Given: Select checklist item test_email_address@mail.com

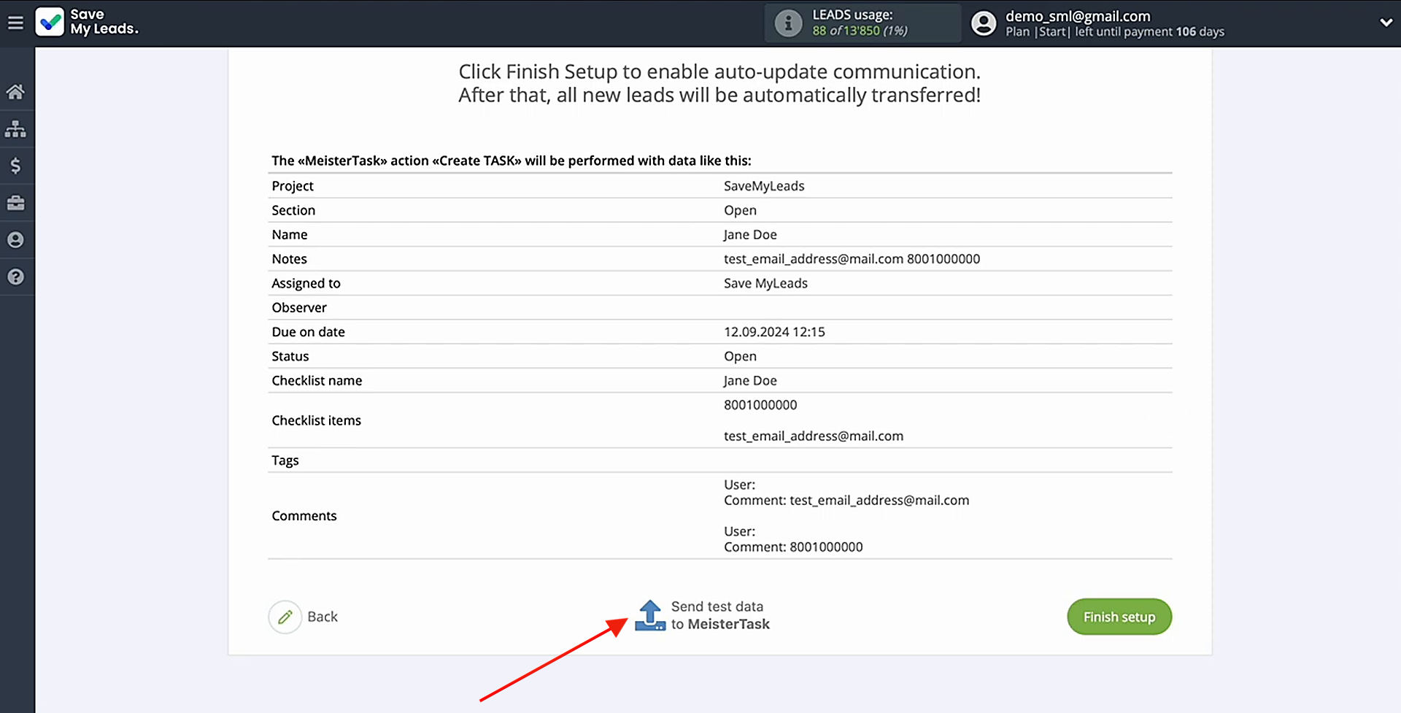Looking at the screenshot, I should [x=814, y=436].
